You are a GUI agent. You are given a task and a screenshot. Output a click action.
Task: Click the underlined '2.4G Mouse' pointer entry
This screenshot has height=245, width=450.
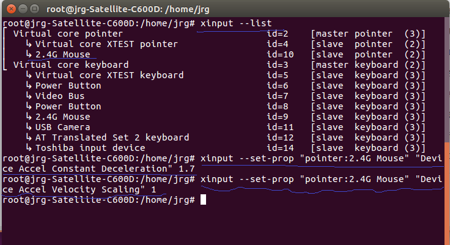pyautogui.click(x=62, y=54)
